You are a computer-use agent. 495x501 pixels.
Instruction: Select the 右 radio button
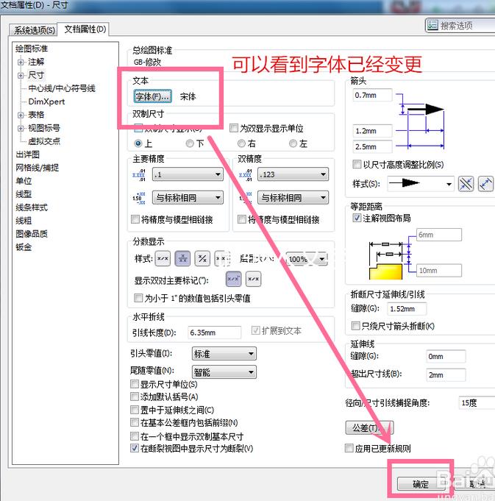click(241, 143)
